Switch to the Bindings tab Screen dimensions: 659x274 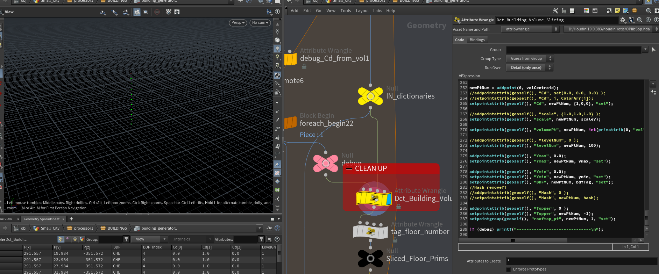[x=477, y=40]
